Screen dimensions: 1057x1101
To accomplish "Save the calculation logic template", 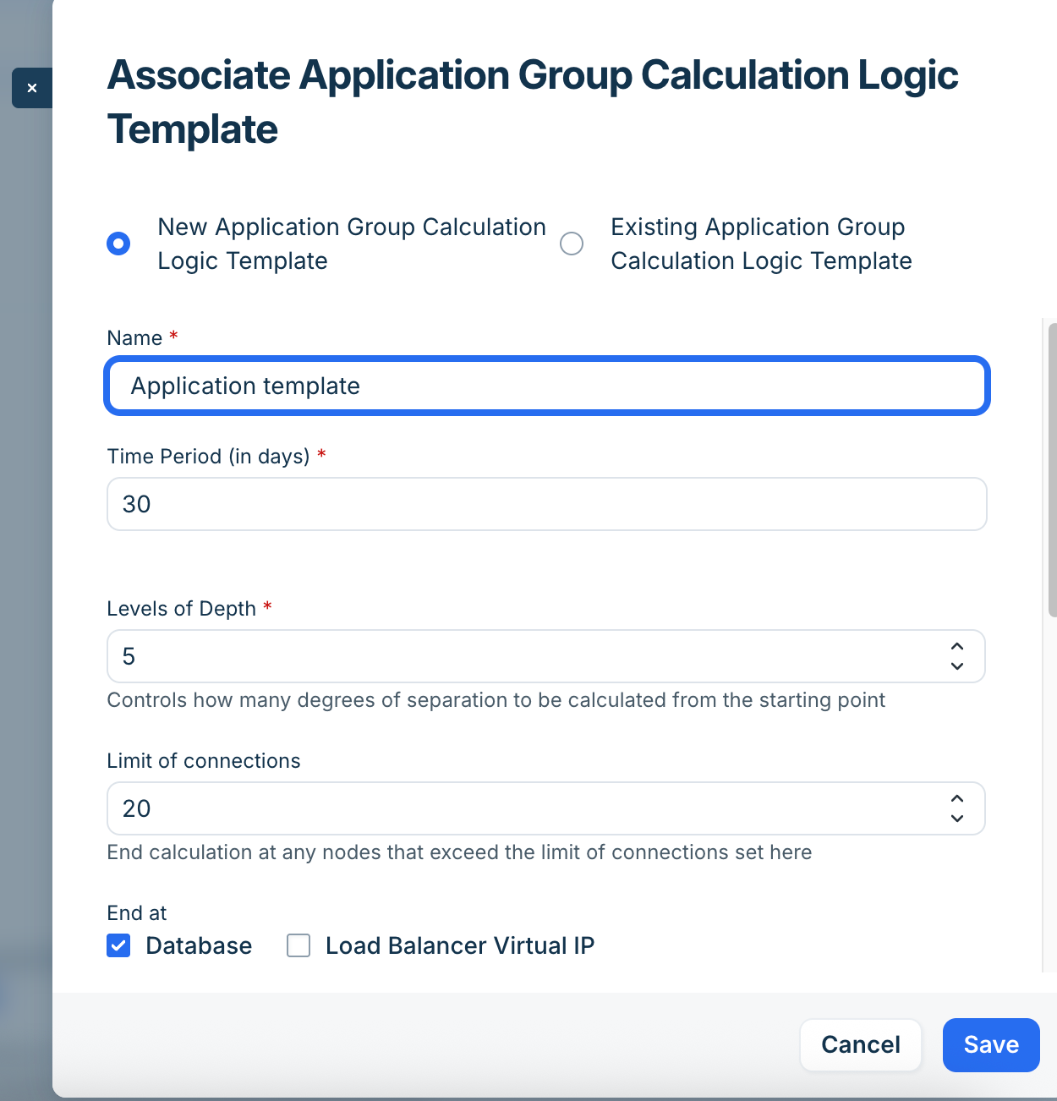I will coord(991,1045).
